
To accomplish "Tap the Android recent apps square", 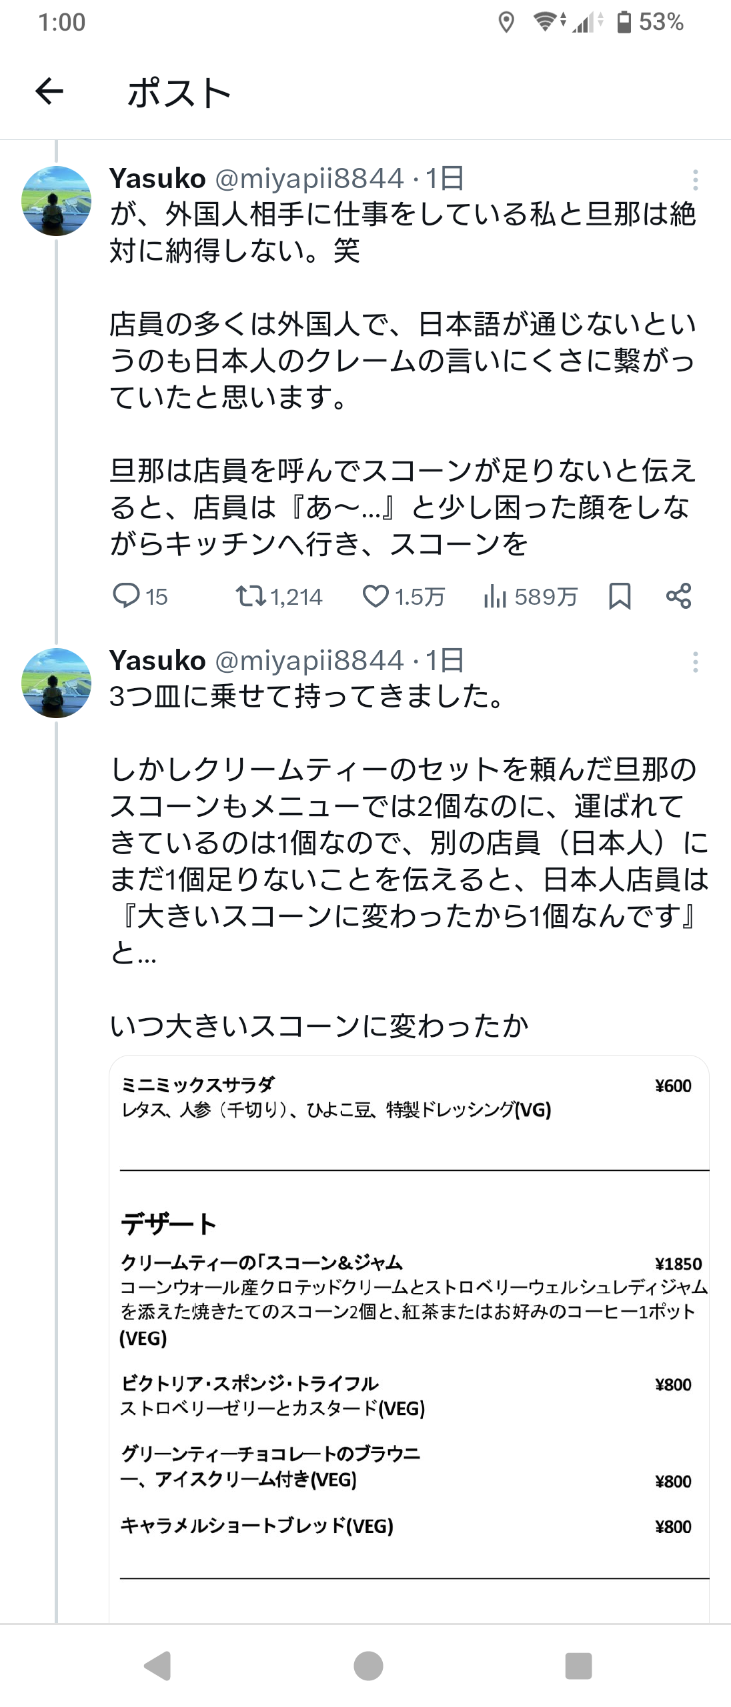I will 578,1666.
